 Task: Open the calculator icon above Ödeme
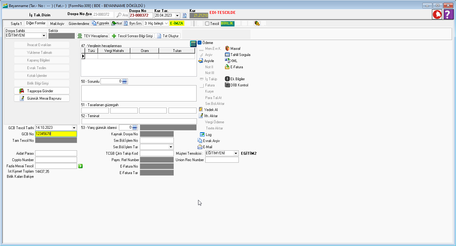[x=193, y=44]
